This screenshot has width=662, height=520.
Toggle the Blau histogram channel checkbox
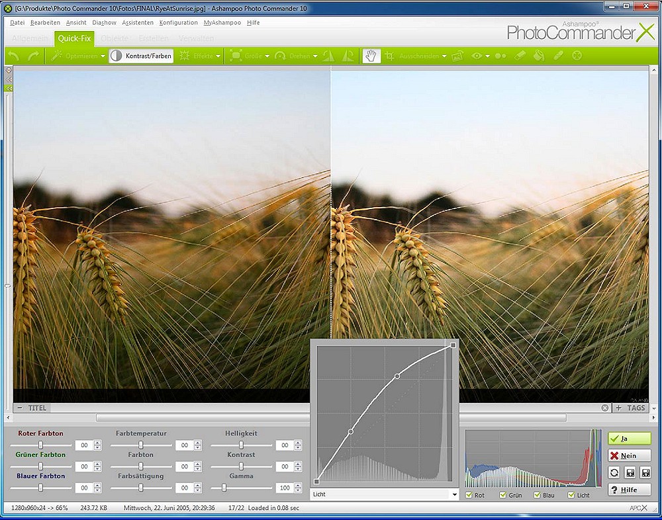537,495
